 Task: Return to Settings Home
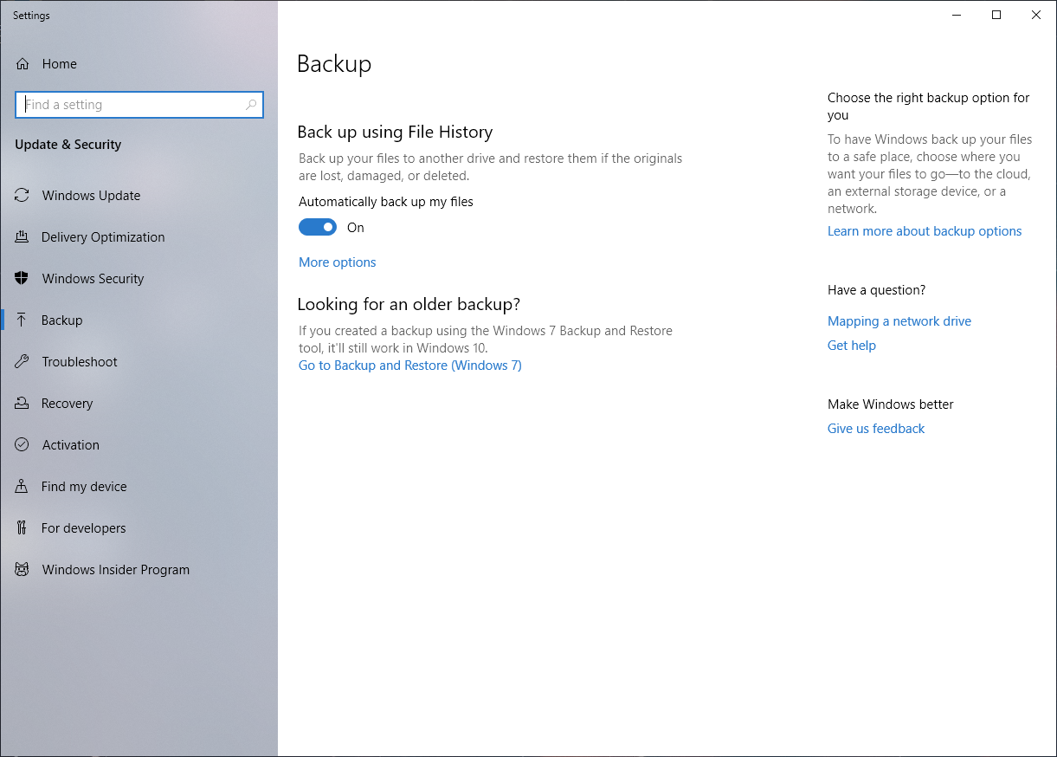coord(139,64)
